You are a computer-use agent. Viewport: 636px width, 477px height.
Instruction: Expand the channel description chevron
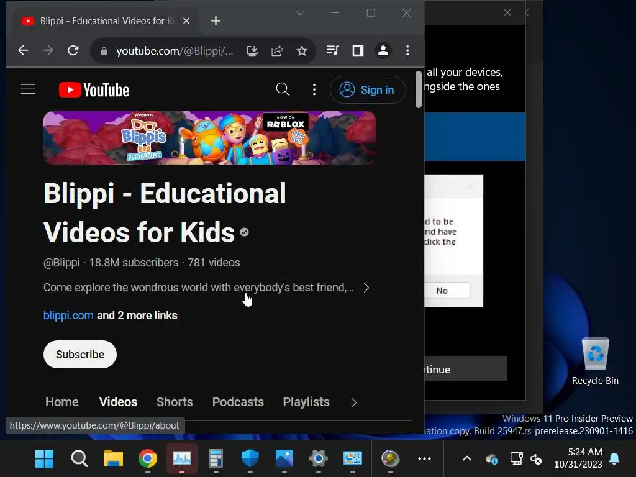(366, 288)
